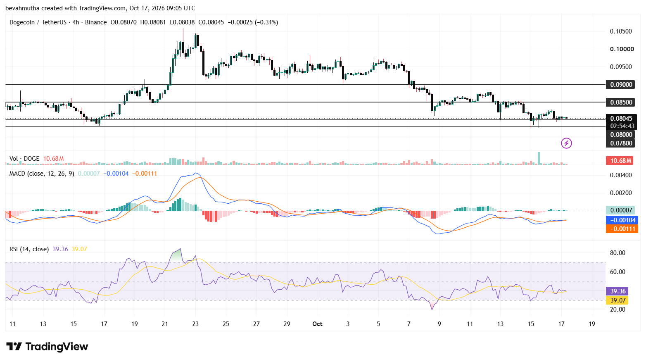Viewport: 646px width, 362px height.
Task: Click the 39.07 value in RSI legend
Action: pos(79,249)
